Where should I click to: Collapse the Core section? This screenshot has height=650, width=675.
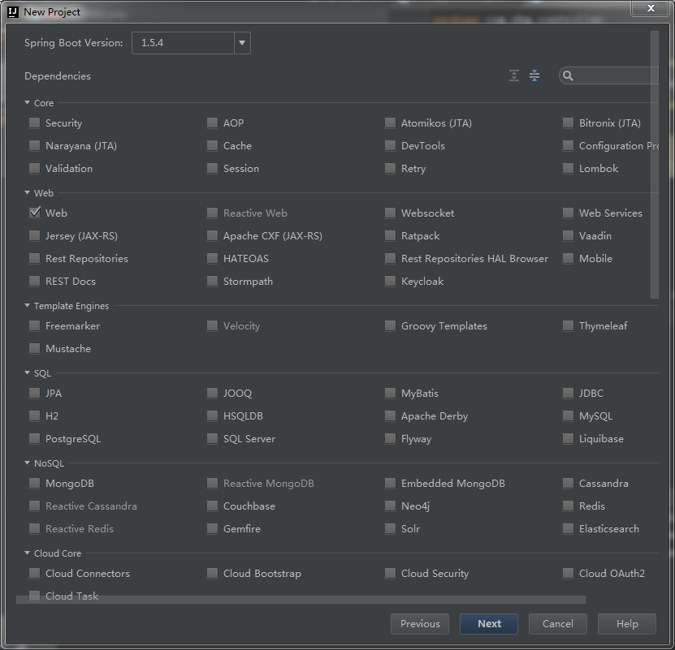click(x=27, y=103)
